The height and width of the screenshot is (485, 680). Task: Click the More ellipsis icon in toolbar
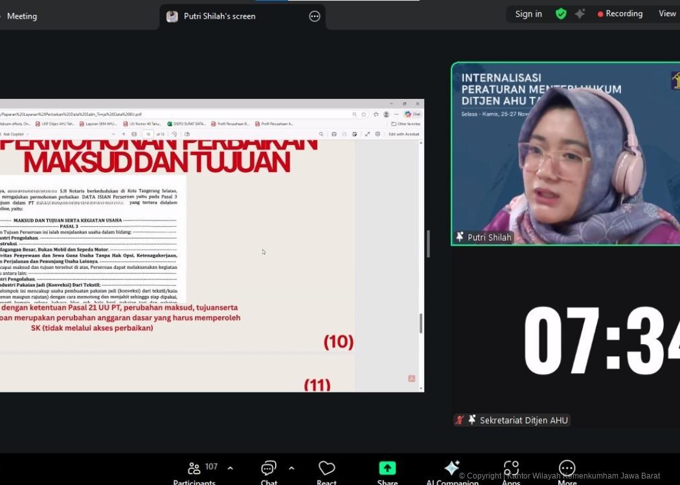tap(567, 468)
